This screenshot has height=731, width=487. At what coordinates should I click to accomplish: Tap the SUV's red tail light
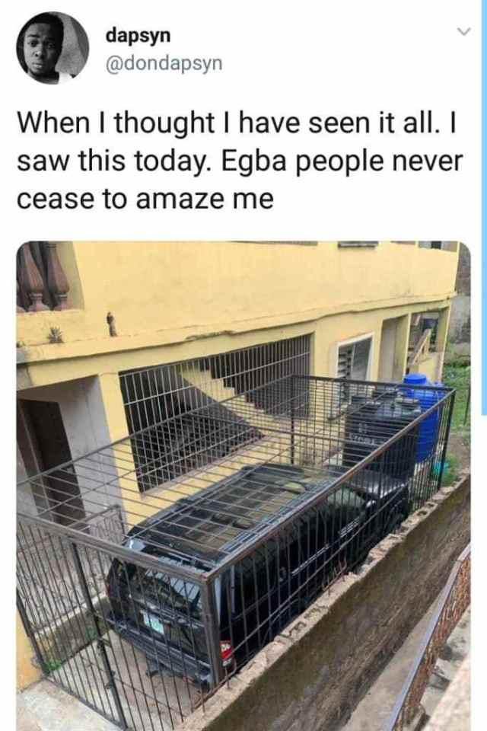click(225, 652)
